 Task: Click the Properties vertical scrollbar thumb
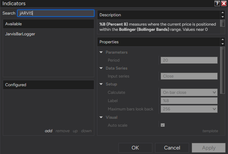[222, 70]
